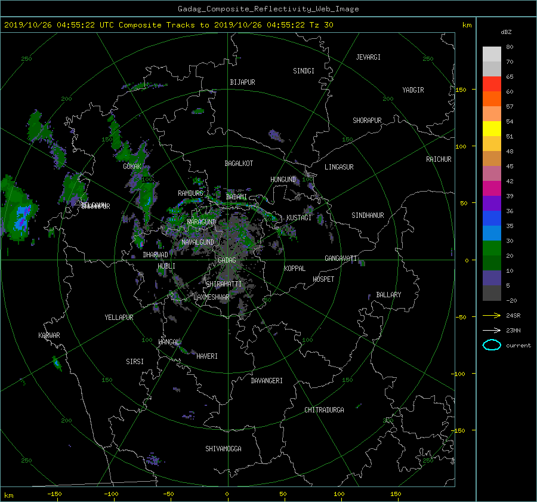The image size is (537, 502).
Task: Select the orange 57-60 dBZ band
Action: point(492,99)
